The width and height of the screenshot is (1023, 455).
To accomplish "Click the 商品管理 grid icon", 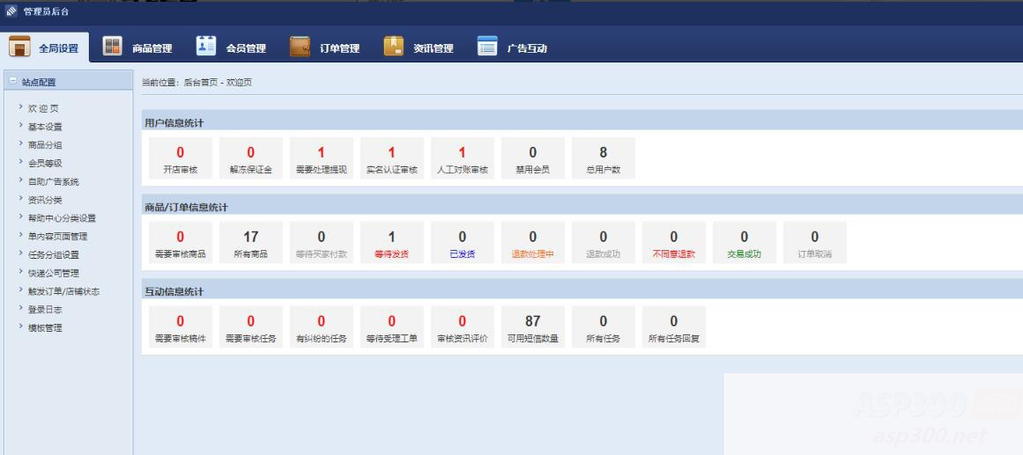I will (112, 48).
